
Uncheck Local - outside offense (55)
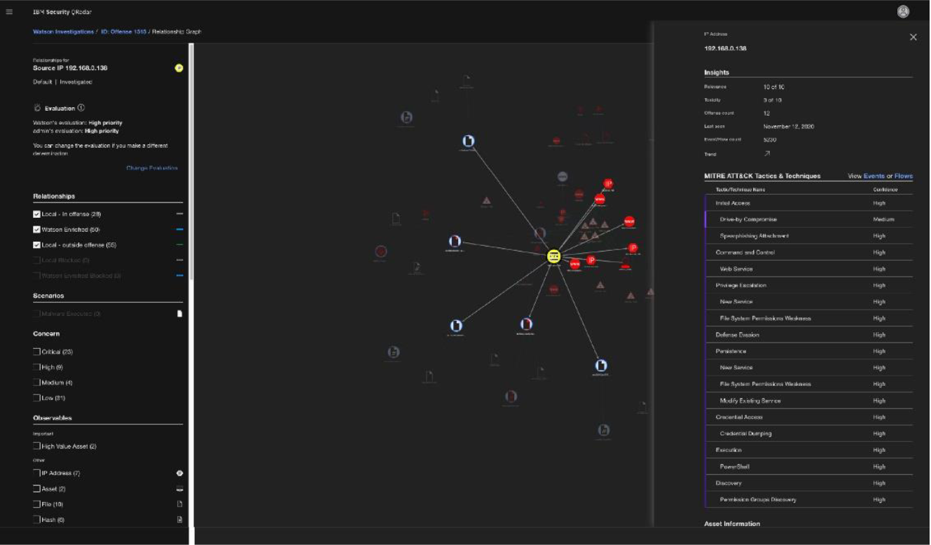tap(36, 244)
